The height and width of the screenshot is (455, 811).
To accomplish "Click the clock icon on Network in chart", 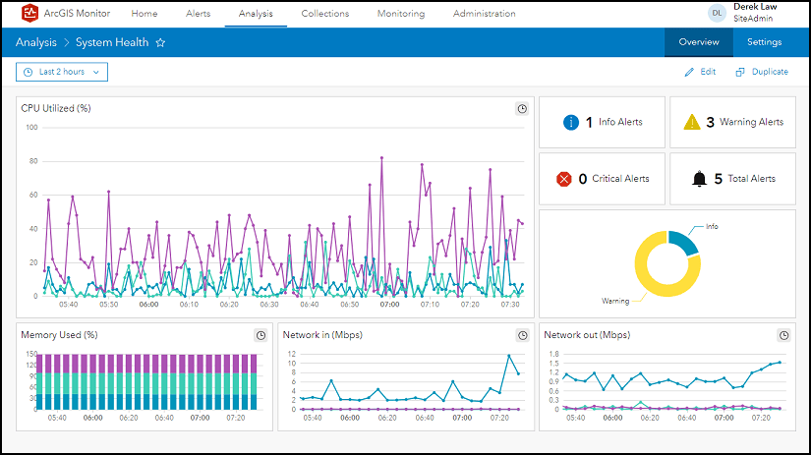I will [x=522, y=335].
